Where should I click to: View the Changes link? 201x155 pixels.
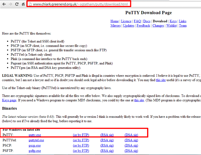point(158,26)
